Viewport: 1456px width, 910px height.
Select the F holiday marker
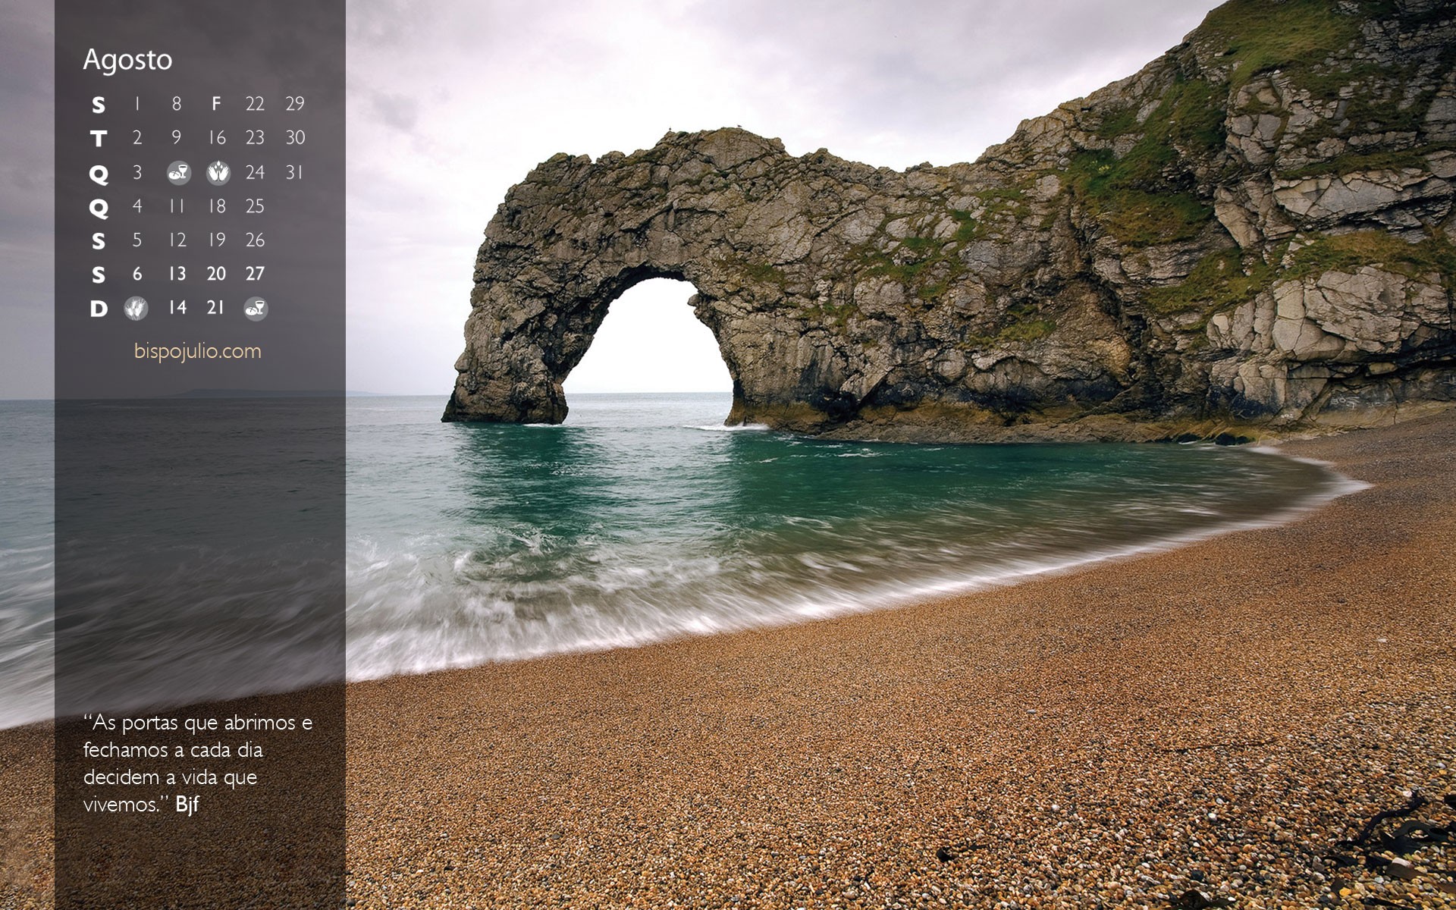pyautogui.click(x=216, y=104)
